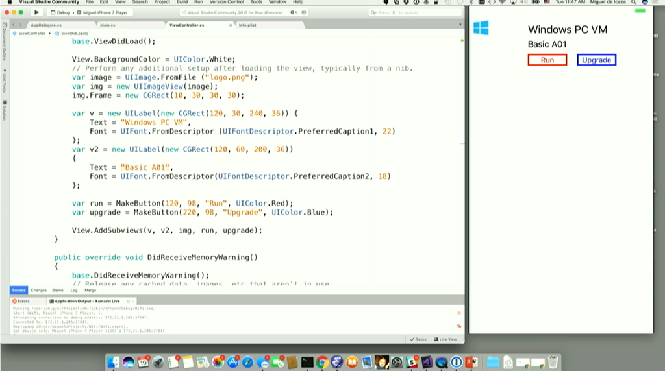
Task: Select the Source view tab
Action: coord(19,290)
